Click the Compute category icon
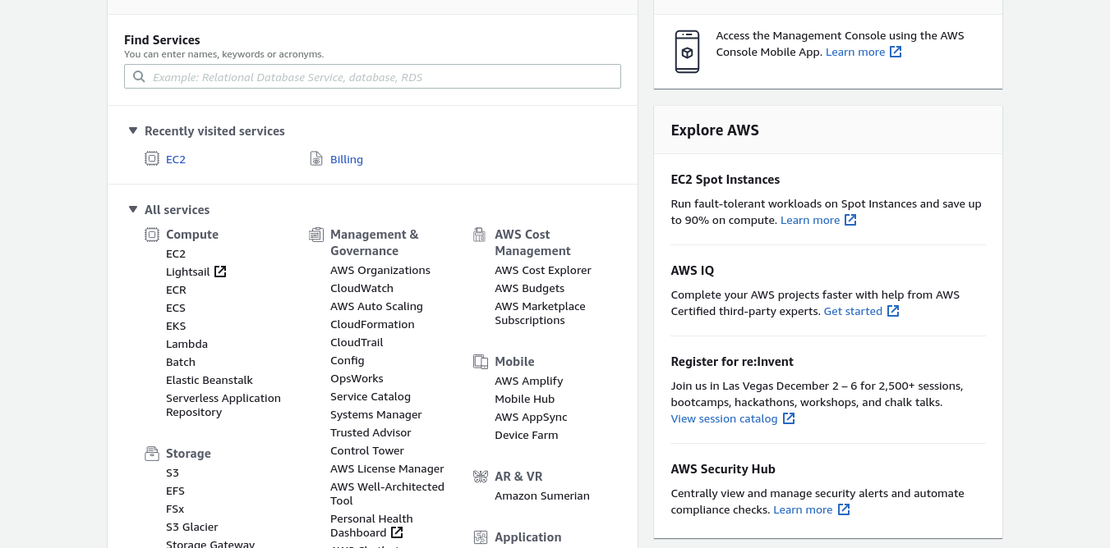Viewport: 1110px width, 548px height. (152, 235)
